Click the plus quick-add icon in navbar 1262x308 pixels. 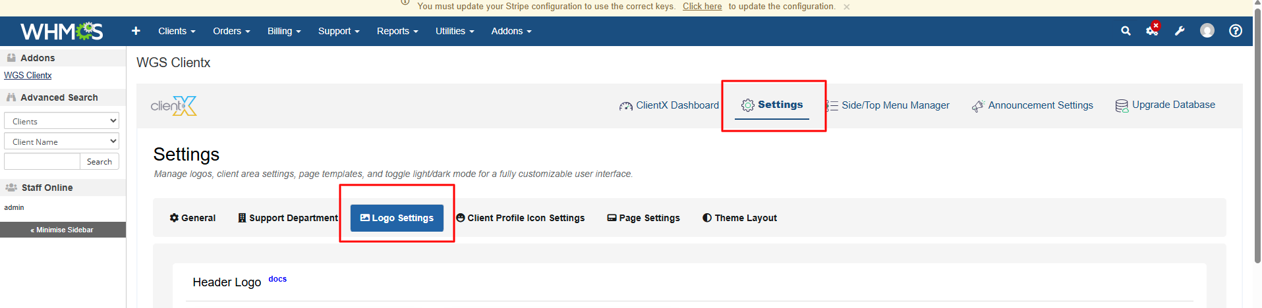136,31
